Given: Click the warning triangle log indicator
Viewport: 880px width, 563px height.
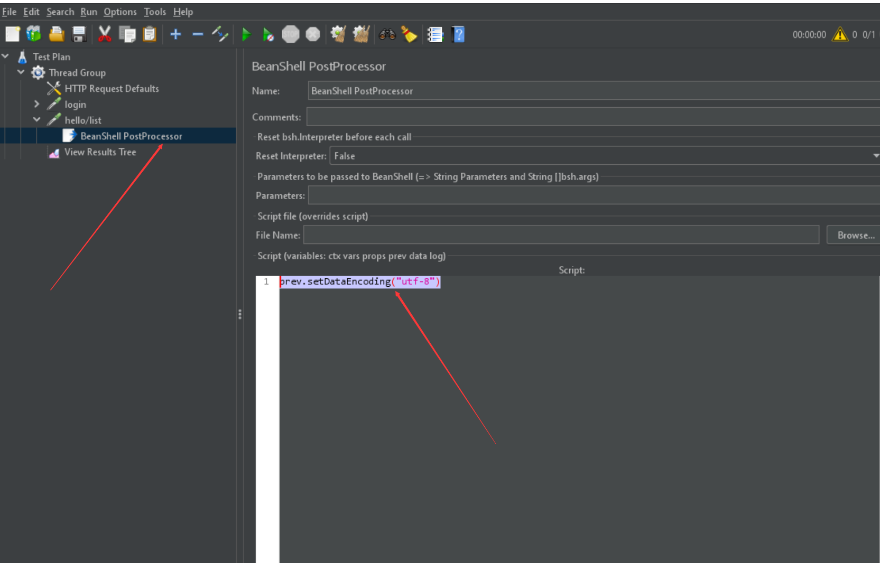Looking at the screenshot, I should pyautogui.click(x=840, y=34).
